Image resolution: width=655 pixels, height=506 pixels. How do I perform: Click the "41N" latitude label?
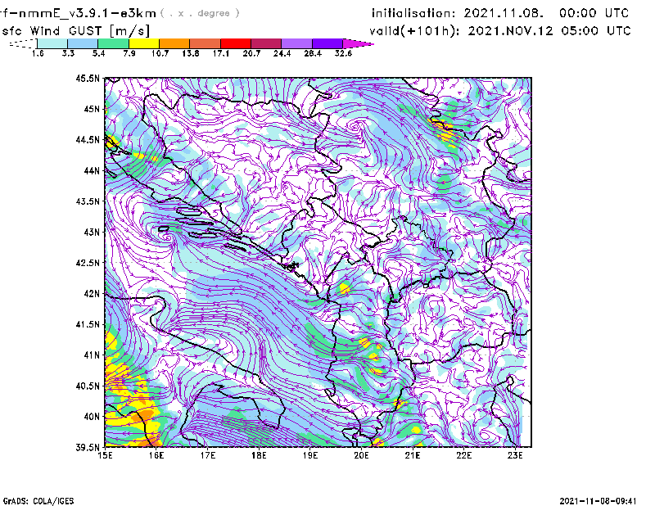point(92,355)
